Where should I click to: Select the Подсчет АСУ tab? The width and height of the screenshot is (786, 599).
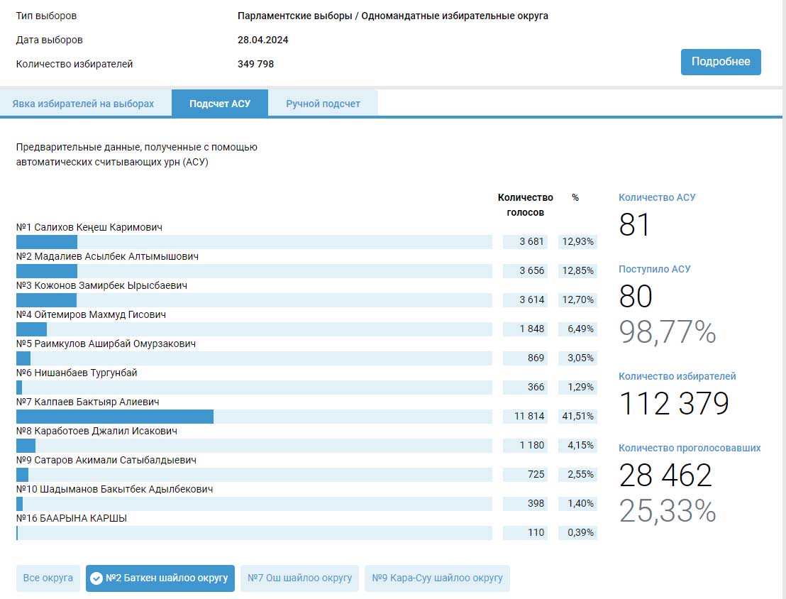pyautogui.click(x=220, y=104)
